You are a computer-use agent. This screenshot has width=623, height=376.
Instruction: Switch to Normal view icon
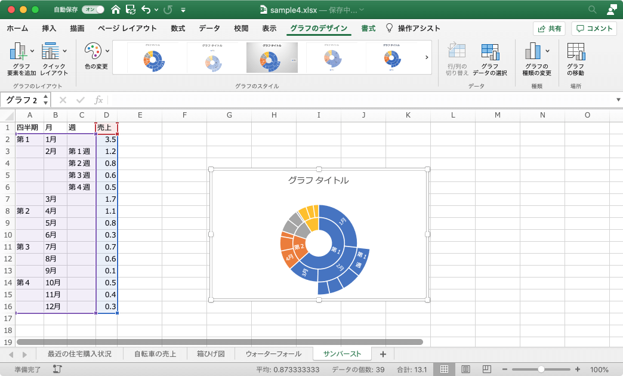444,369
